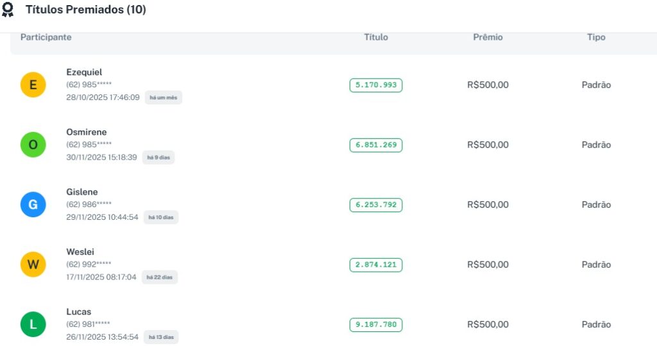Click the Título column header
Image resolution: width=657 pixels, height=346 pixels.
pos(376,37)
